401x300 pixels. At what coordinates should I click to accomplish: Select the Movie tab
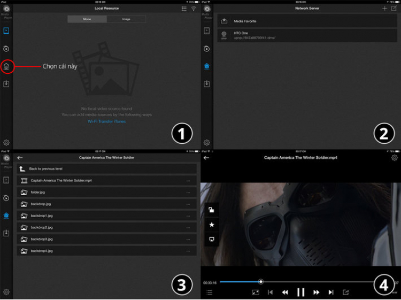(x=87, y=19)
